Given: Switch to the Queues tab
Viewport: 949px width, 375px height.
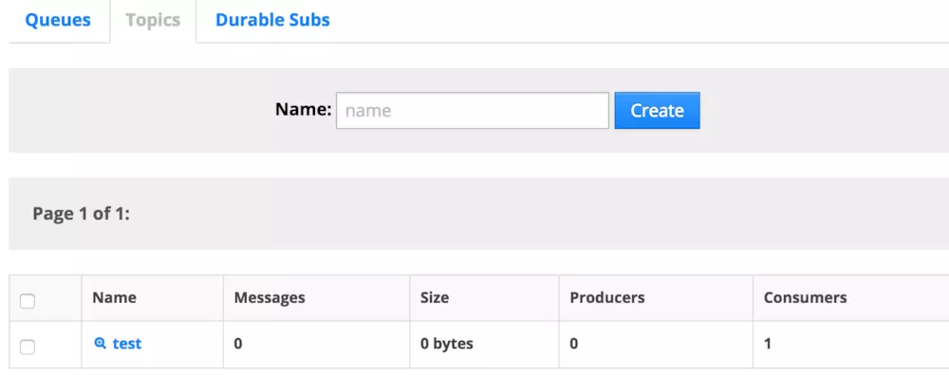Looking at the screenshot, I should tap(58, 20).
